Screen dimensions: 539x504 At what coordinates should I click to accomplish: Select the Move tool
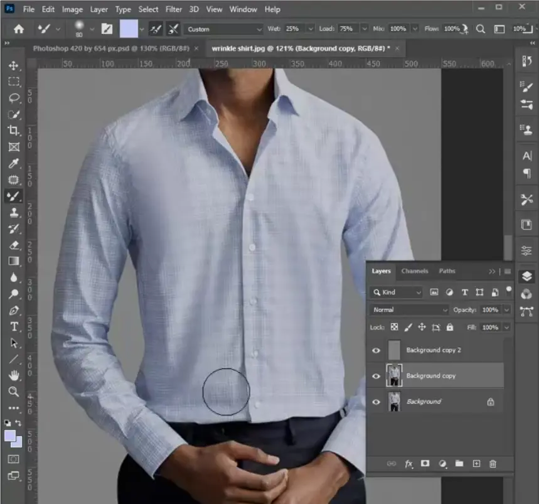pos(14,65)
